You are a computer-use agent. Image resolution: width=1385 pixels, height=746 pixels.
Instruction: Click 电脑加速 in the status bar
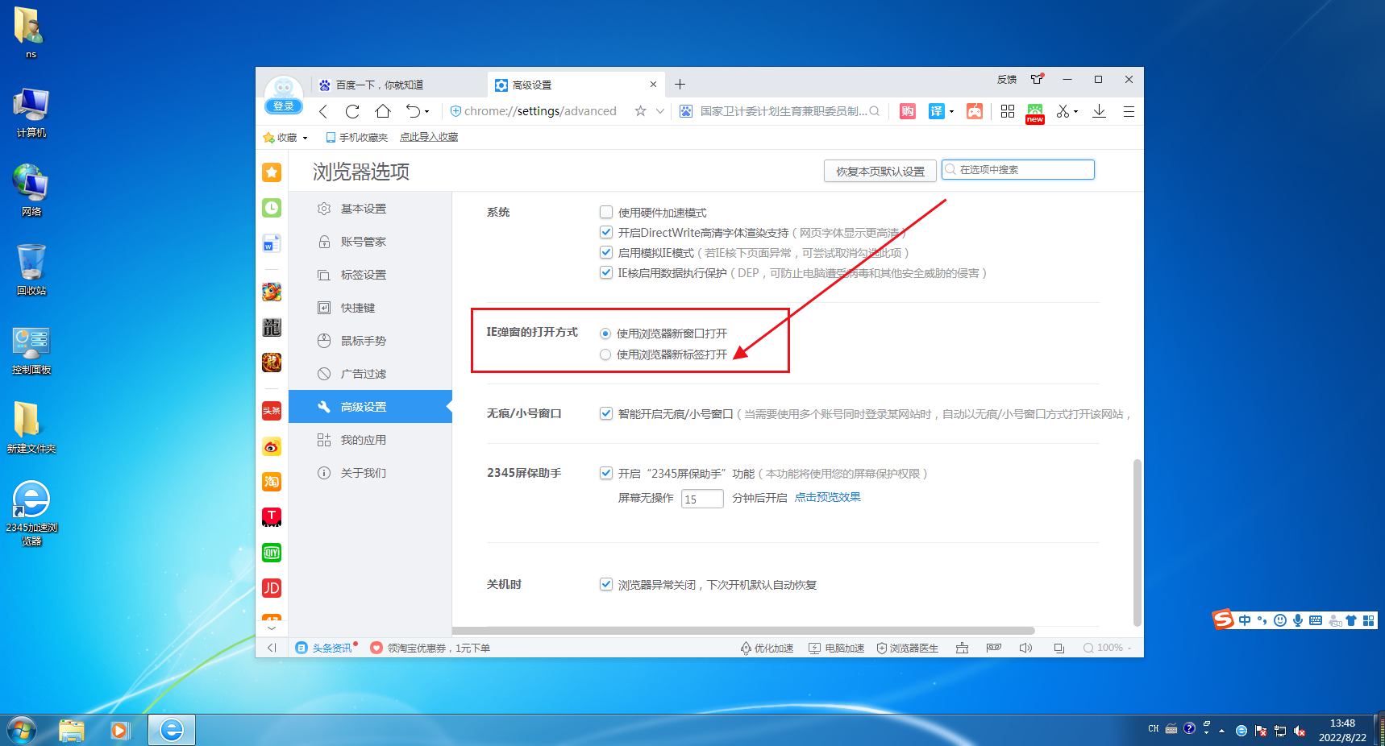point(836,648)
